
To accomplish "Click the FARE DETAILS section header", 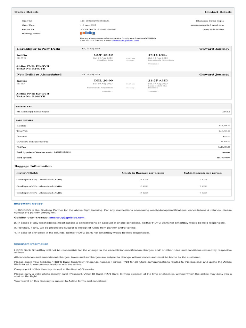I will pyautogui.click(x=24, y=120).
